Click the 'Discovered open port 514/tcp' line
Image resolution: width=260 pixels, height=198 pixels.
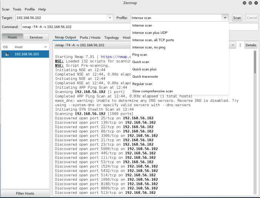tap(105, 175)
